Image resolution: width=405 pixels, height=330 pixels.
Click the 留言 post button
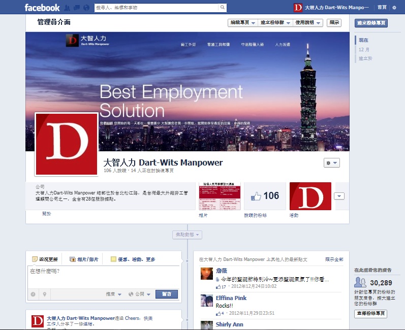tap(167, 294)
